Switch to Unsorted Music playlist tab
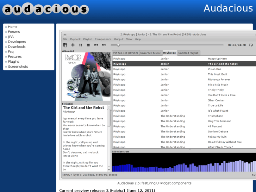The width and height of the screenshot is (256, 192). coord(150,53)
